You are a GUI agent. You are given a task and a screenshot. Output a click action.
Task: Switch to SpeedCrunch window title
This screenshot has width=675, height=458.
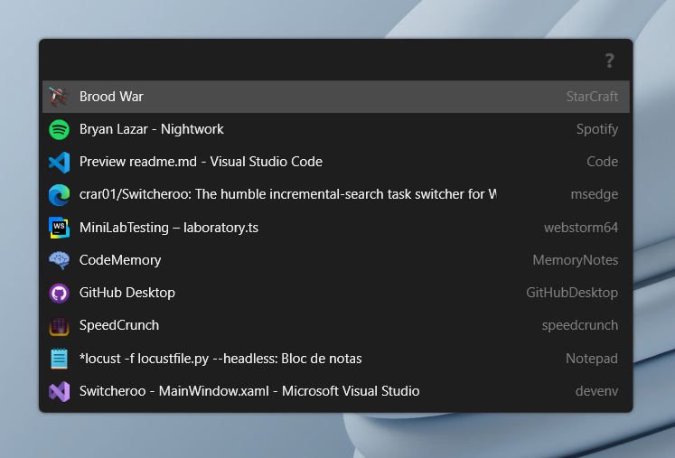click(118, 325)
